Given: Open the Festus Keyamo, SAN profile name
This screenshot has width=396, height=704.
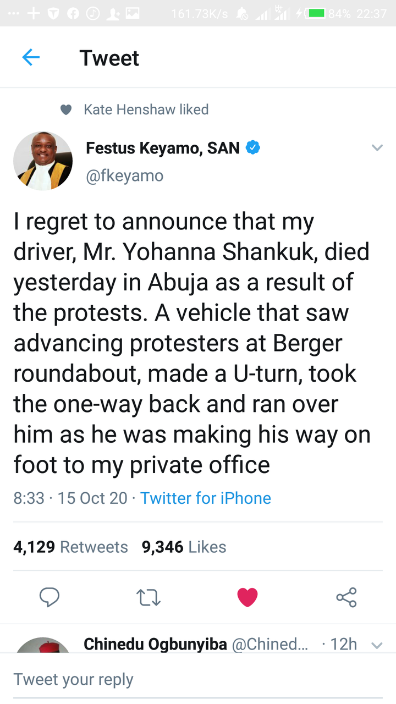Looking at the screenshot, I should (163, 148).
